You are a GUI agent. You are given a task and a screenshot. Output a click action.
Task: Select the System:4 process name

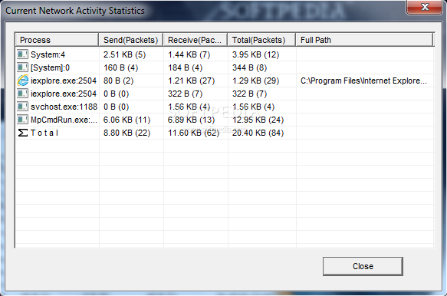[x=48, y=54]
